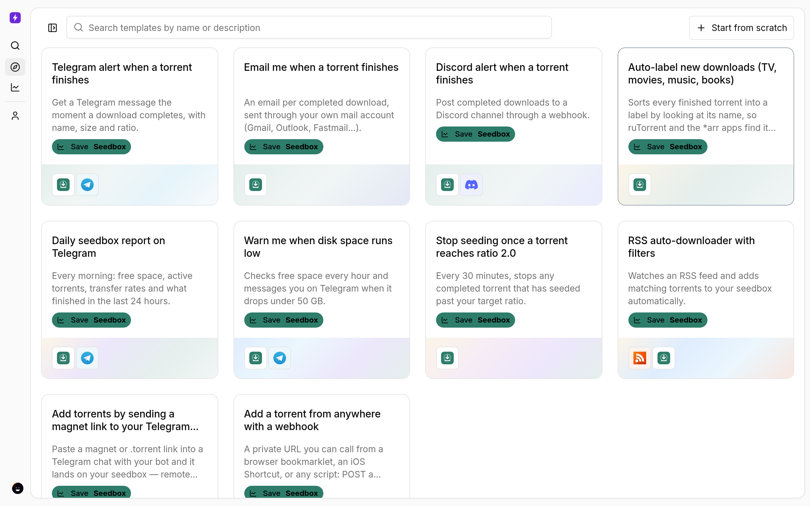Screen dimensions: 810x506
Task: Focus the Search templates input field
Action: (309, 28)
